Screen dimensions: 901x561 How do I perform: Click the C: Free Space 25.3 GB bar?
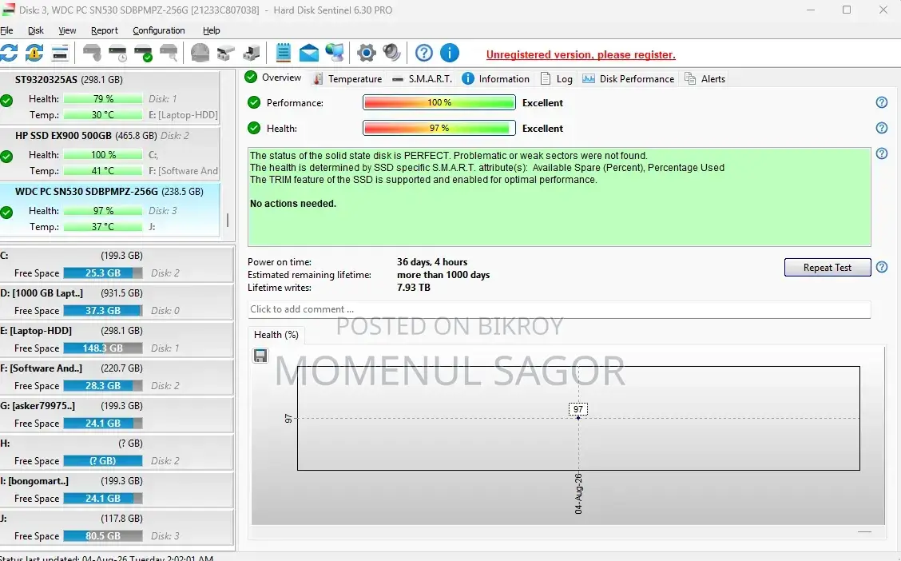103,273
